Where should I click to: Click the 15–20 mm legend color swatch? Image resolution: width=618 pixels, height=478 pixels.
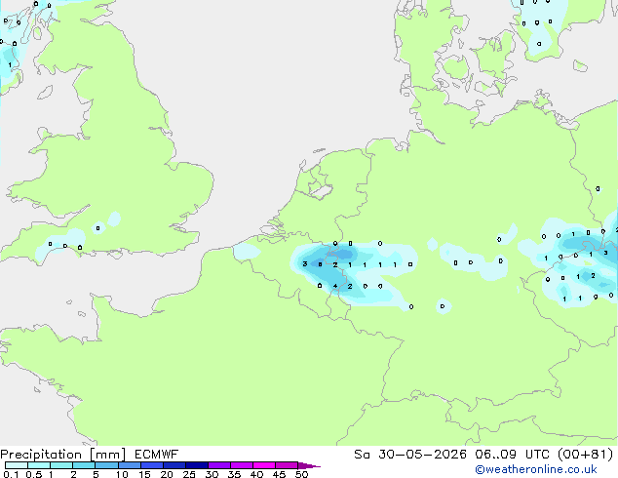(152, 465)
